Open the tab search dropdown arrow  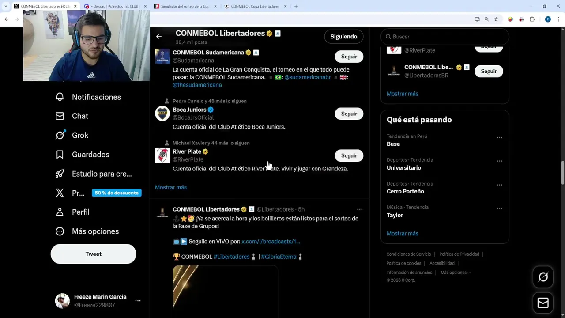[x=6, y=6]
